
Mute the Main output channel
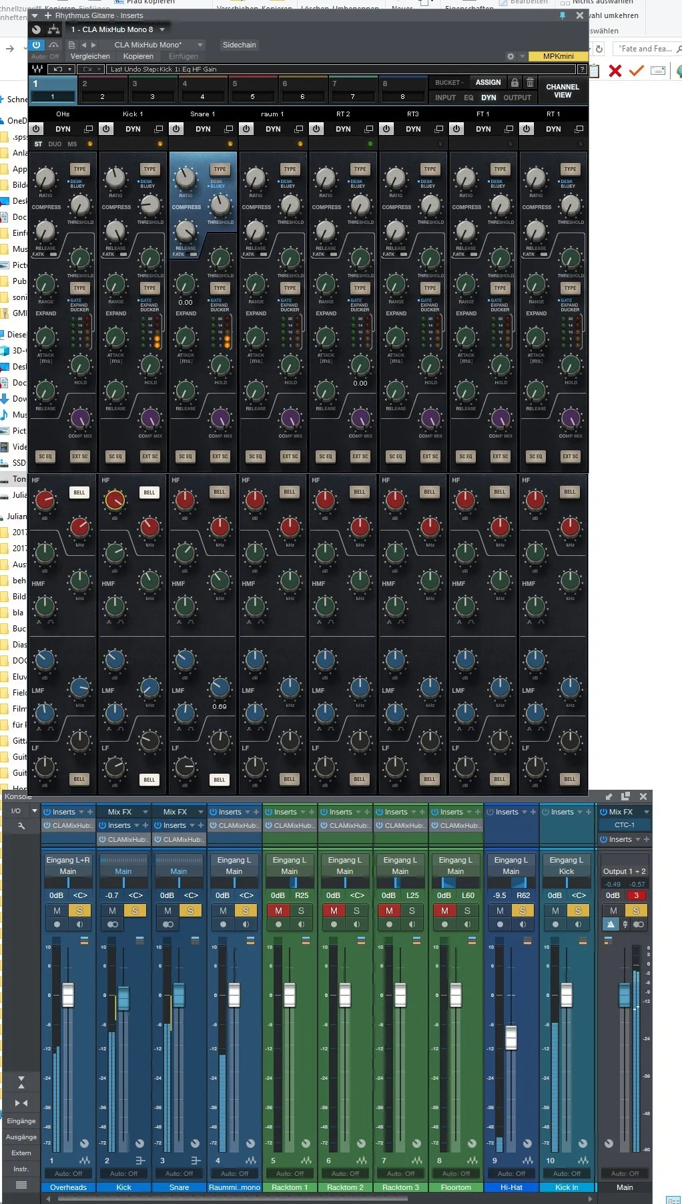click(614, 911)
